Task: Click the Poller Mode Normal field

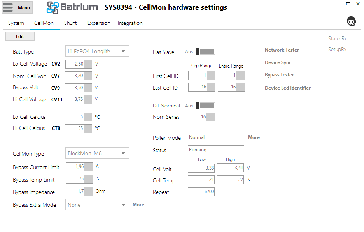Action: tap(216, 138)
